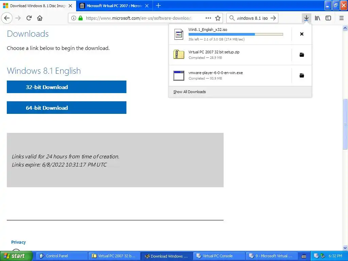
Task: Click the forward navigation arrow
Action: [18, 18]
